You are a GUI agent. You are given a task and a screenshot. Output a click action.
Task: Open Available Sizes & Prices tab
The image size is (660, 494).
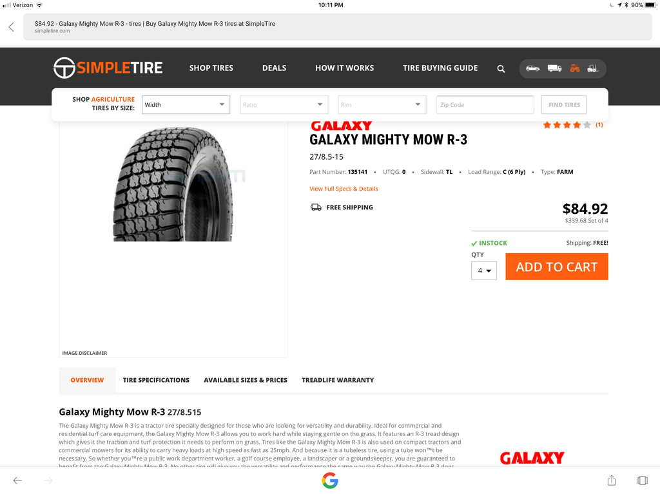coord(246,380)
